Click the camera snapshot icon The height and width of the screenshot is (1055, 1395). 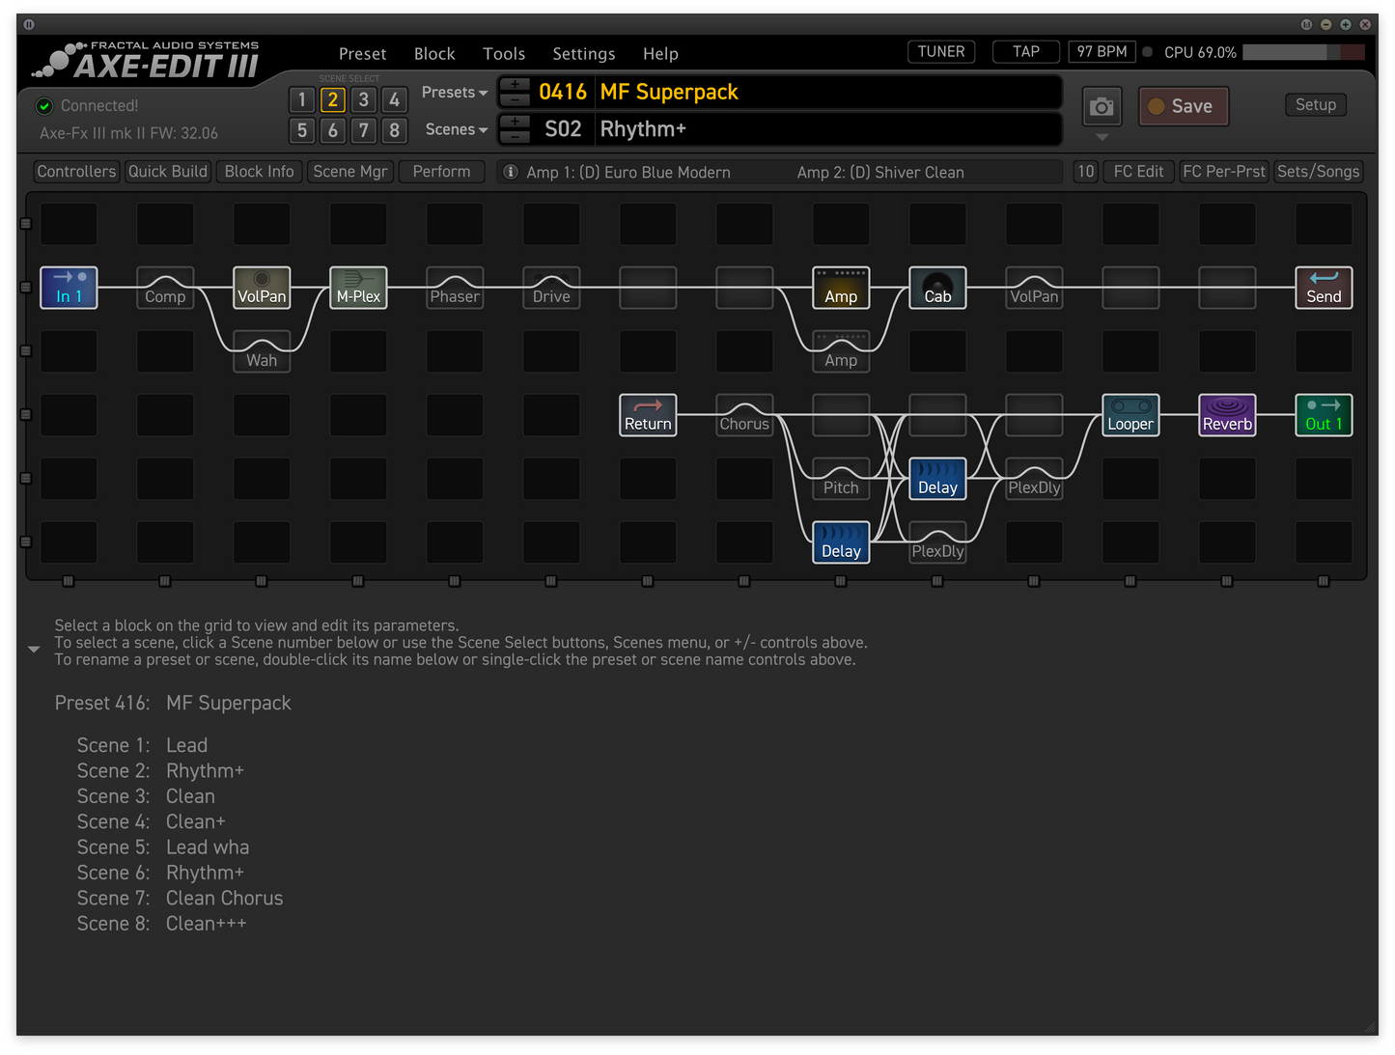1102,107
